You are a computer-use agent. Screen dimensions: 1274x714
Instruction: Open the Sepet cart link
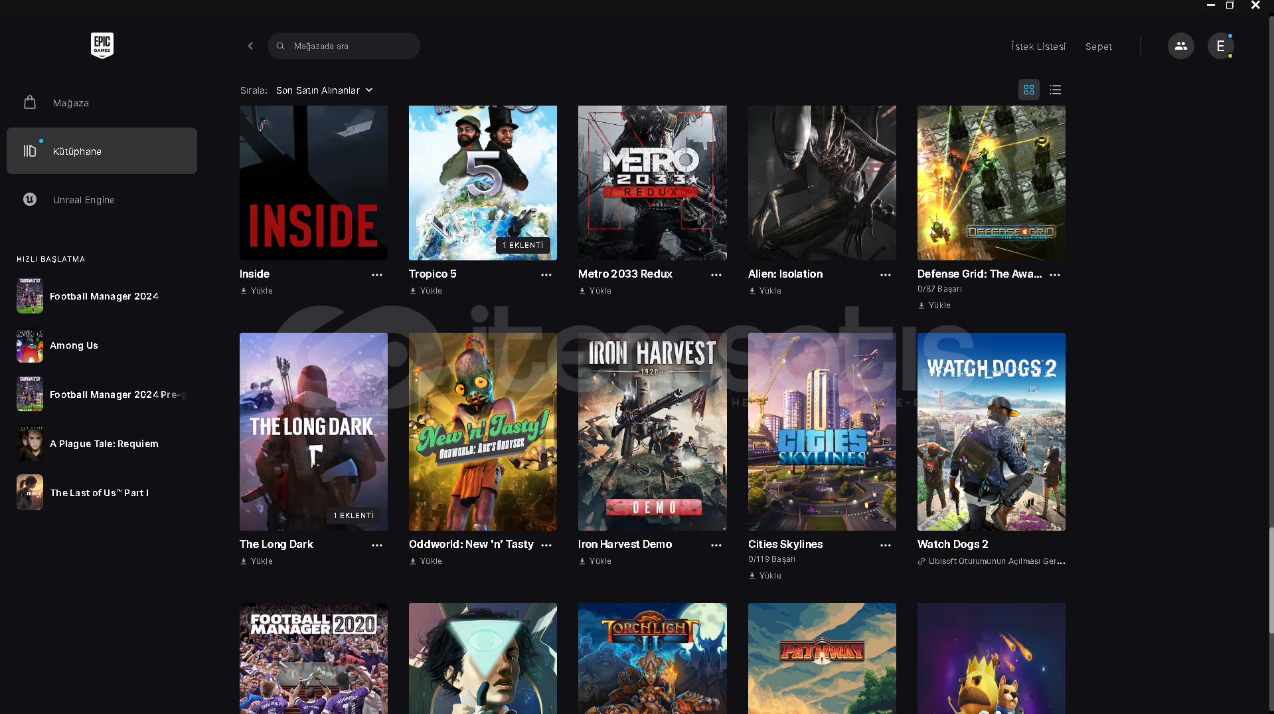coord(1099,46)
